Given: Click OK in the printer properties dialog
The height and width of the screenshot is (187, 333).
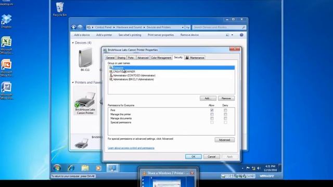Looking at the screenshot, I should pos(193,157).
